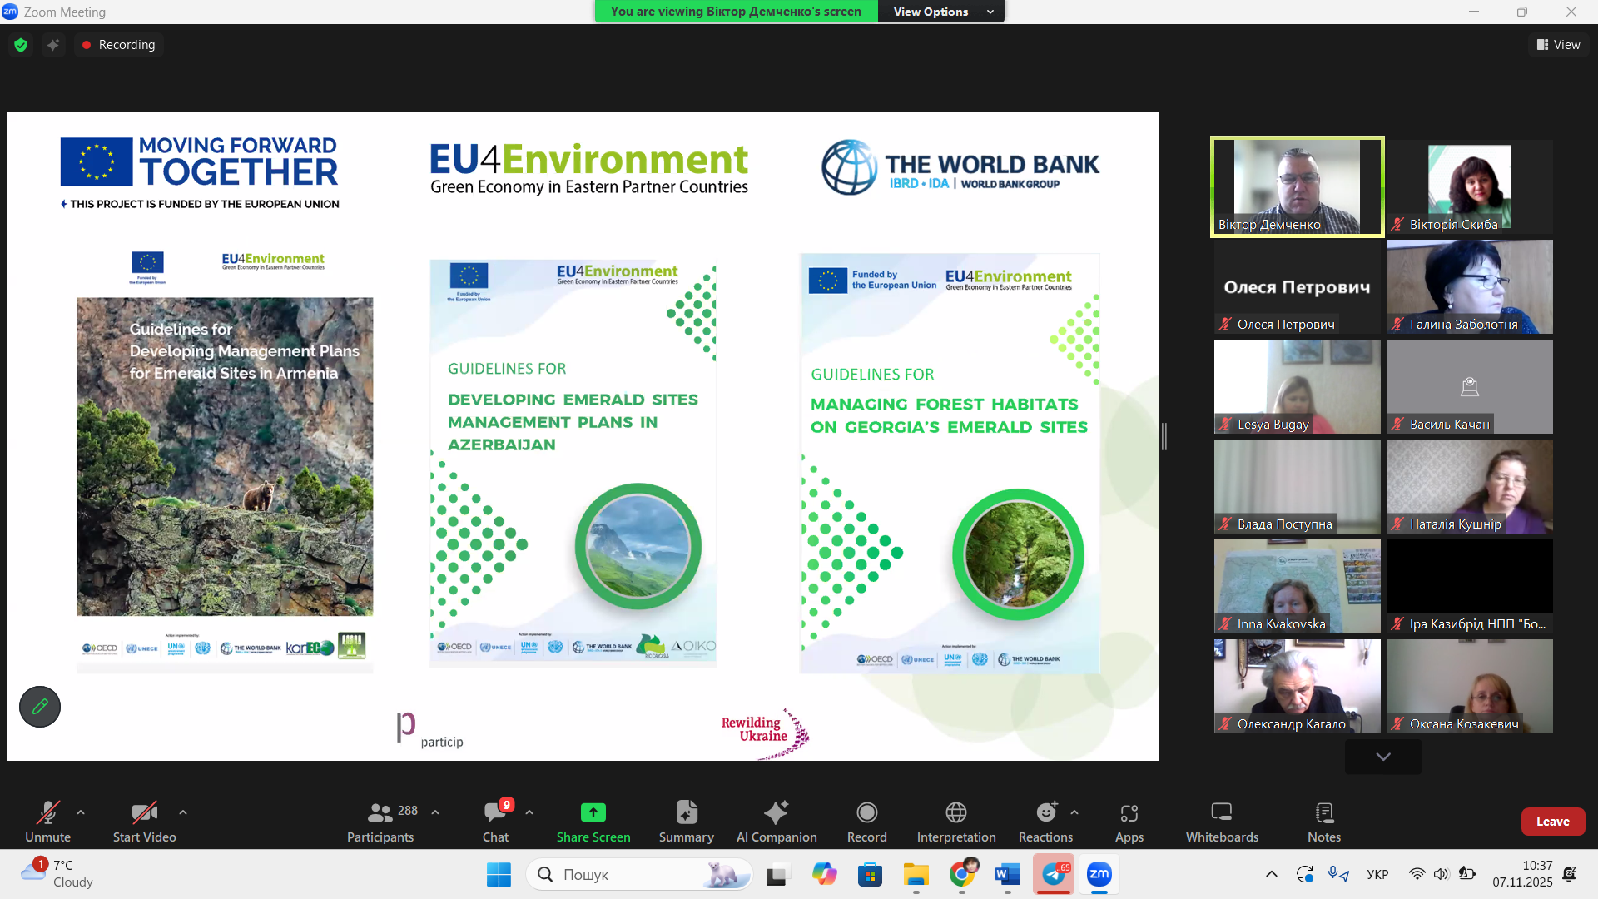The height and width of the screenshot is (899, 1598).
Task: Open Whiteboards
Action: pos(1221,821)
